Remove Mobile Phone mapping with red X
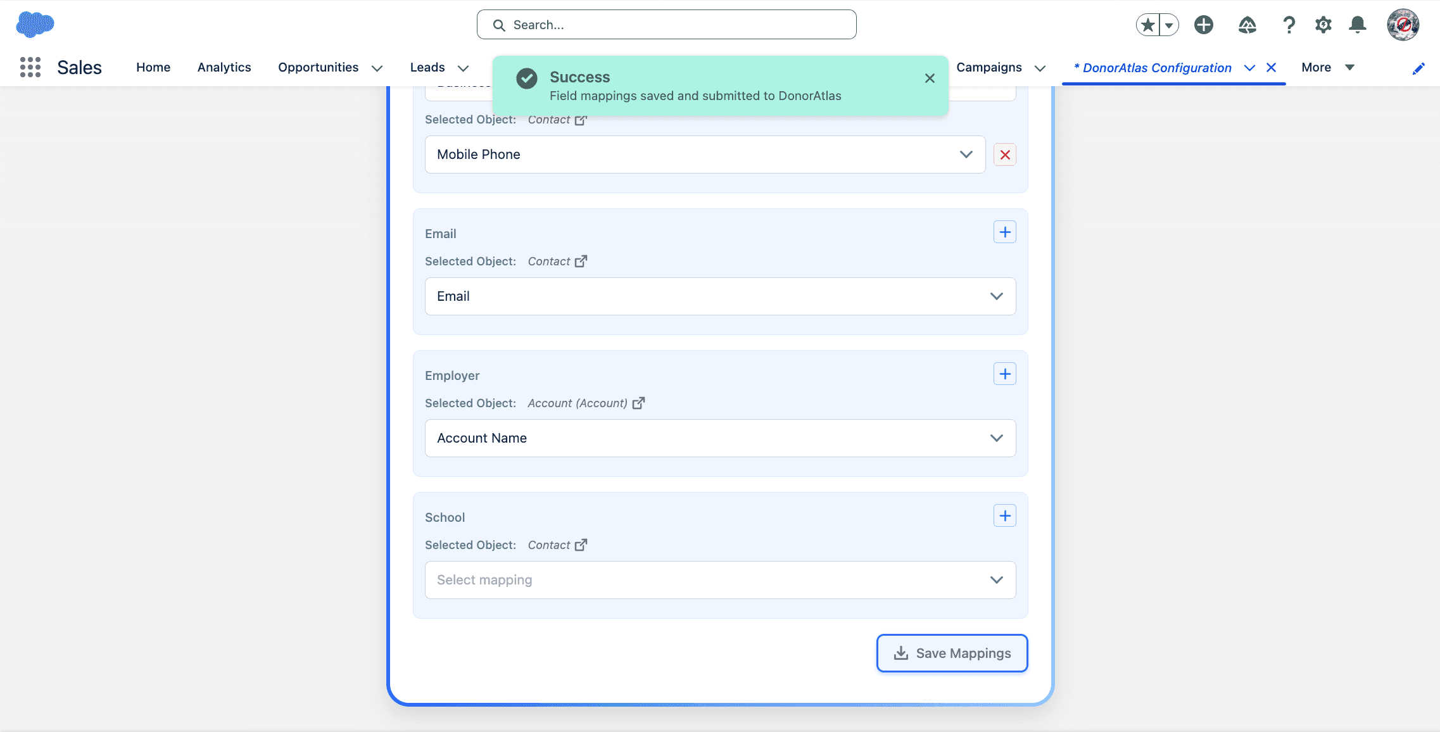The image size is (1440, 732). 1004,154
